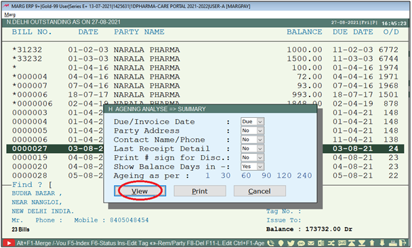
Task: Click the BALANCE column header
Action: tap(304, 32)
